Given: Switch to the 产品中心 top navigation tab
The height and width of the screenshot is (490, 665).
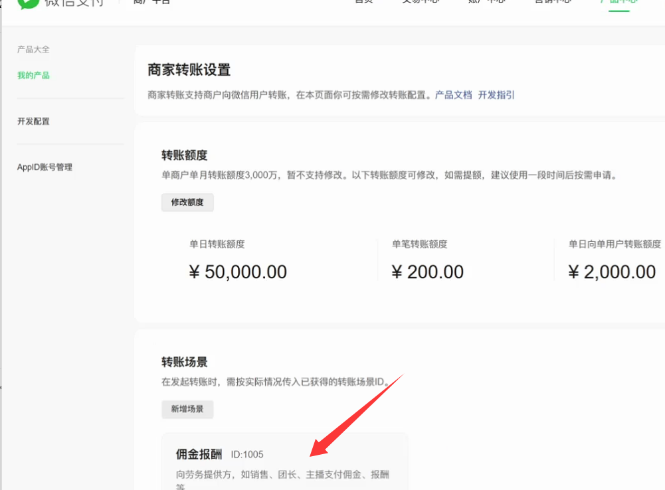Looking at the screenshot, I should click(x=618, y=2).
